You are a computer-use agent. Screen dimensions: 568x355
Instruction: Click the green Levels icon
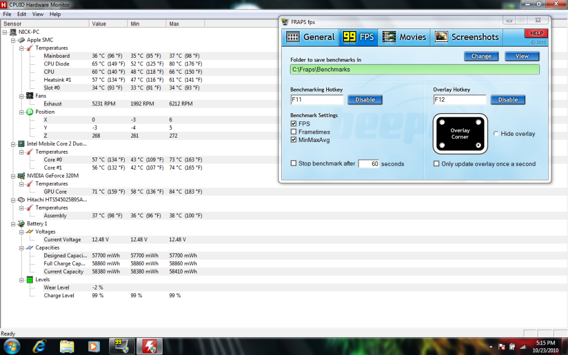coord(30,280)
